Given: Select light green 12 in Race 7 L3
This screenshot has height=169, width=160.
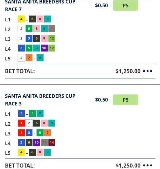Looking at the screenshot, I should (x=52, y=38).
